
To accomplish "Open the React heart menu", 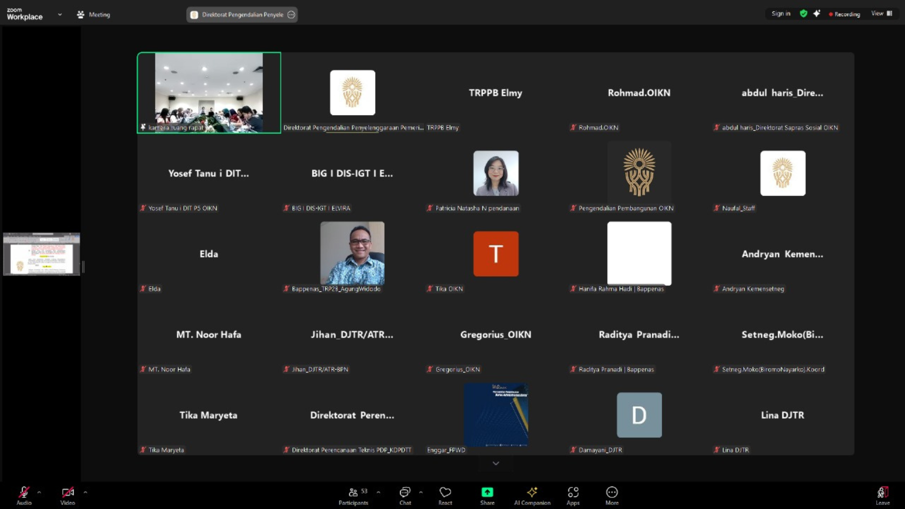I will pos(445,496).
